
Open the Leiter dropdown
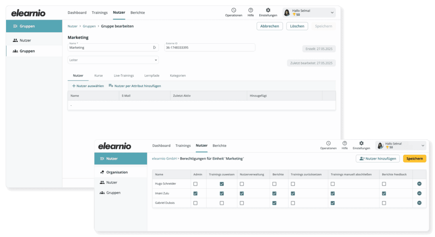(x=113, y=60)
